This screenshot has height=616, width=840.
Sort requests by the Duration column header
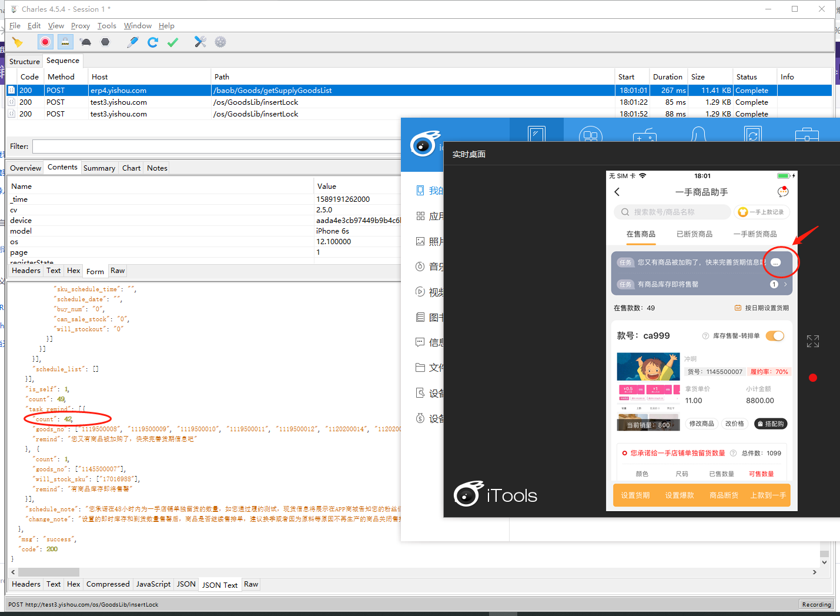pyautogui.click(x=668, y=77)
